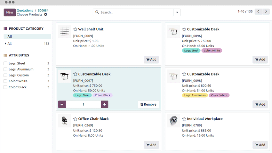Decrease quantity with minus button
272x153 pixels.
click(x=62, y=104)
